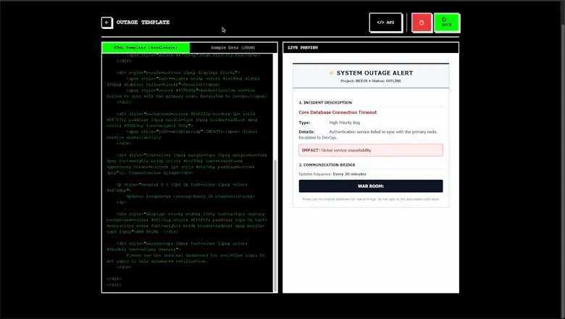Select 'Core Database Connection Timeout' text
Viewport: 565px width, 319px height.
pyautogui.click(x=338, y=112)
